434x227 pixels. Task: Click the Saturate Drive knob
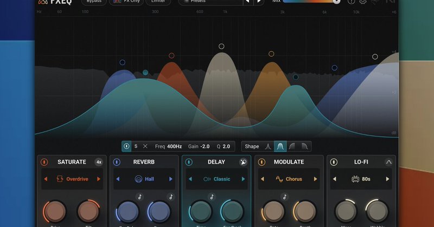[x=55, y=211]
